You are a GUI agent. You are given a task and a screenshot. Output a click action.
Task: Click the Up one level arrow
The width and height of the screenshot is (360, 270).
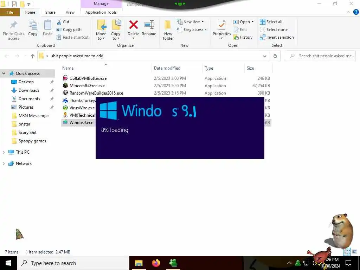point(33,56)
